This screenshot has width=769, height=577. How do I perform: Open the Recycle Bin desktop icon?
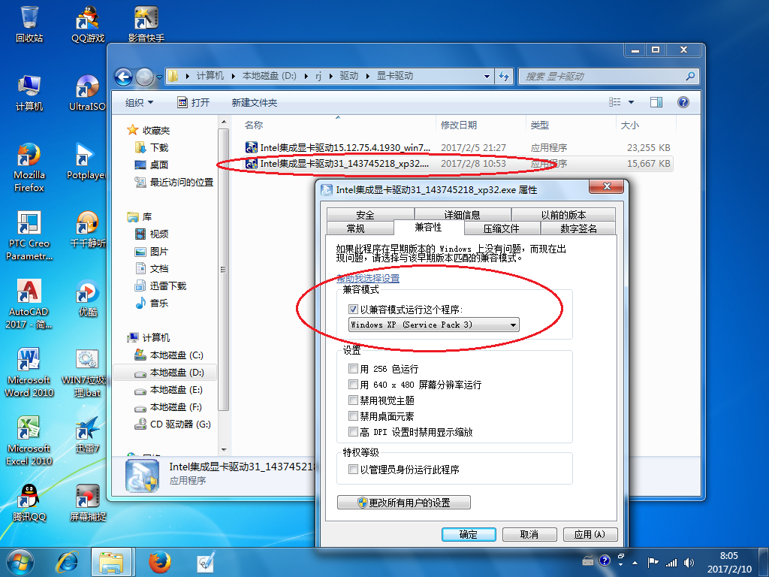coord(29,23)
